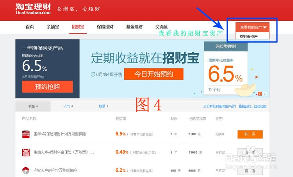Click 查看 for 生命人寿 product
Image resolution: width=293 pixels, height=177 pixels.
pos(250,152)
